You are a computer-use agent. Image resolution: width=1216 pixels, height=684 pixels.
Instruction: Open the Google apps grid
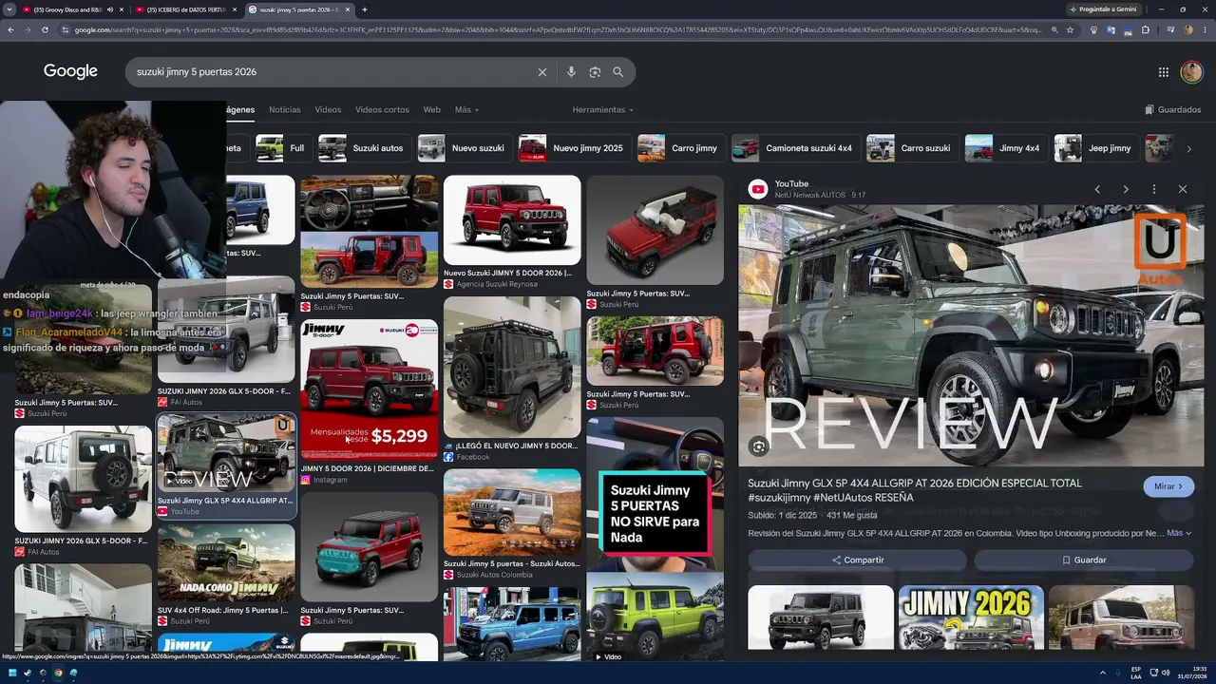click(1164, 72)
